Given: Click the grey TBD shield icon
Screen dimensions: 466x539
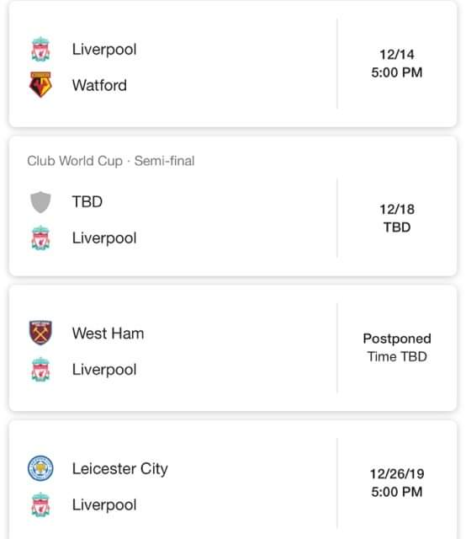Looking at the screenshot, I should [x=40, y=202].
